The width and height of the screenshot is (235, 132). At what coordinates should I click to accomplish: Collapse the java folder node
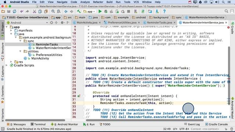[x=11, y=34]
